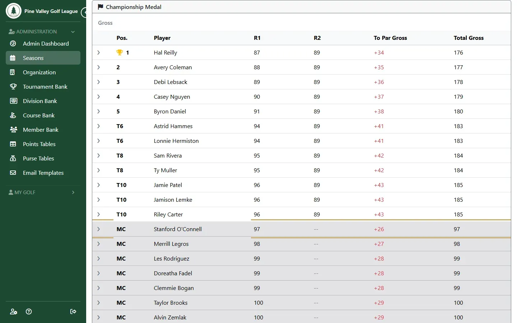Expand Jamie Patel's row chevron
The image size is (517, 323).
tap(98, 185)
